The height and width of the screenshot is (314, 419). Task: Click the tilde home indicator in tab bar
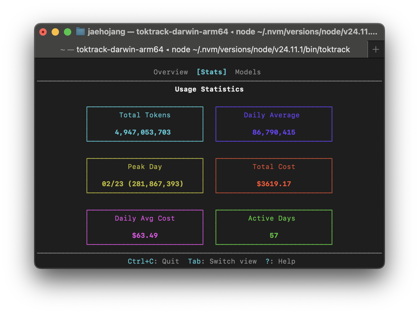pos(62,49)
